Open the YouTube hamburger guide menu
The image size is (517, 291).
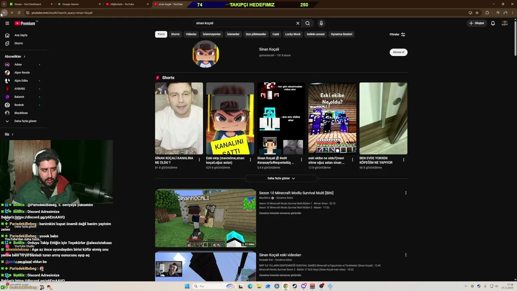(x=7, y=23)
